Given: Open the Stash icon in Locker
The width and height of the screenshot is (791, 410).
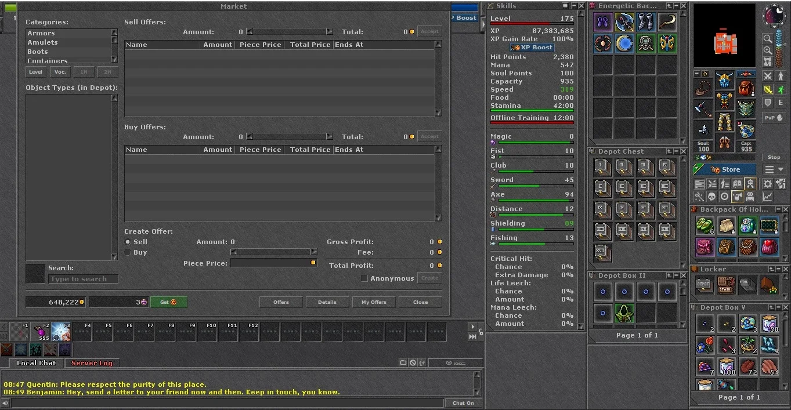Looking at the screenshot, I should coord(725,285).
